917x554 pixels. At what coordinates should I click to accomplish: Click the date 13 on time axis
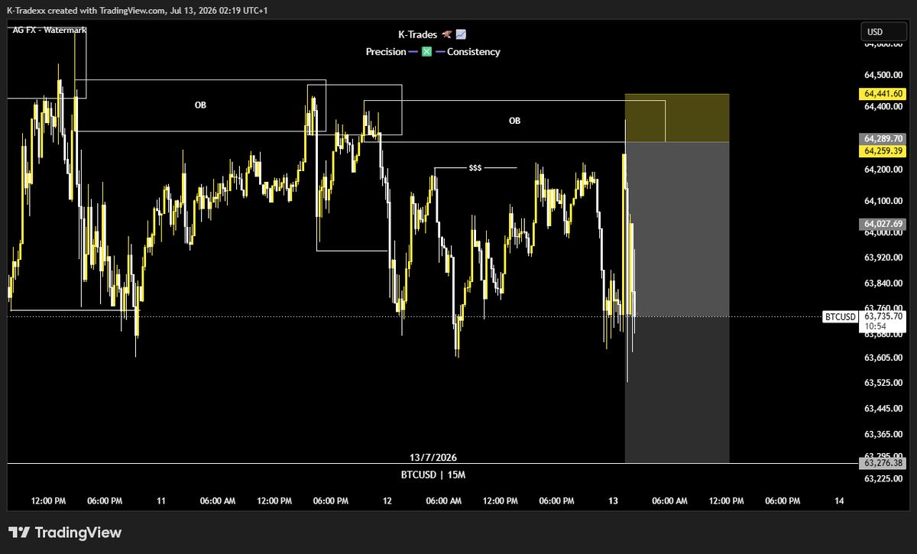613,501
